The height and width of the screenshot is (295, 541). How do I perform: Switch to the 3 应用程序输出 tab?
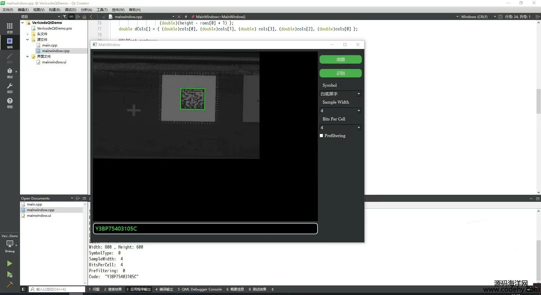[138, 289]
